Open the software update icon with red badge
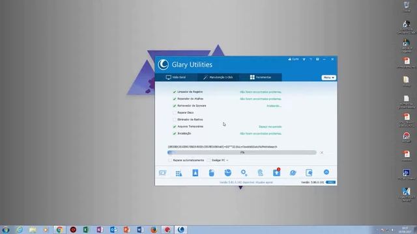Screen dimensions: 417x234 click(x=276, y=172)
